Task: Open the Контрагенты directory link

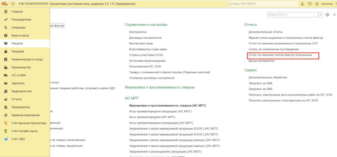Action: click(138, 32)
